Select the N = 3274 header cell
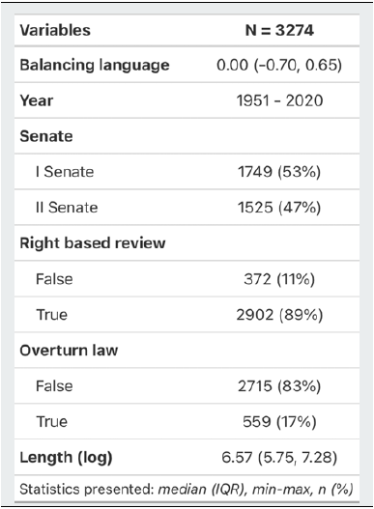Viewport: 374px width, 509px height. tap(279, 31)
